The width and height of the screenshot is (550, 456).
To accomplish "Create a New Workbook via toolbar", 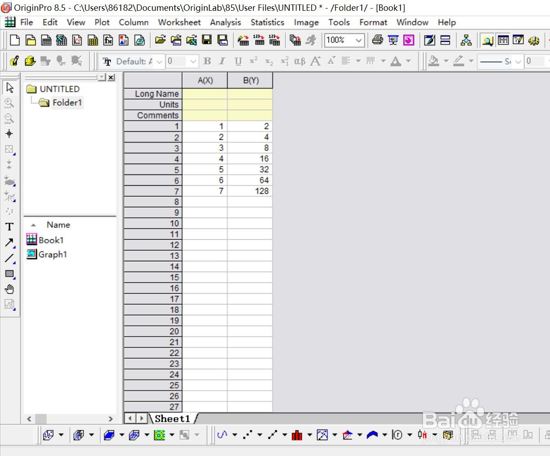I will point(46,40).
